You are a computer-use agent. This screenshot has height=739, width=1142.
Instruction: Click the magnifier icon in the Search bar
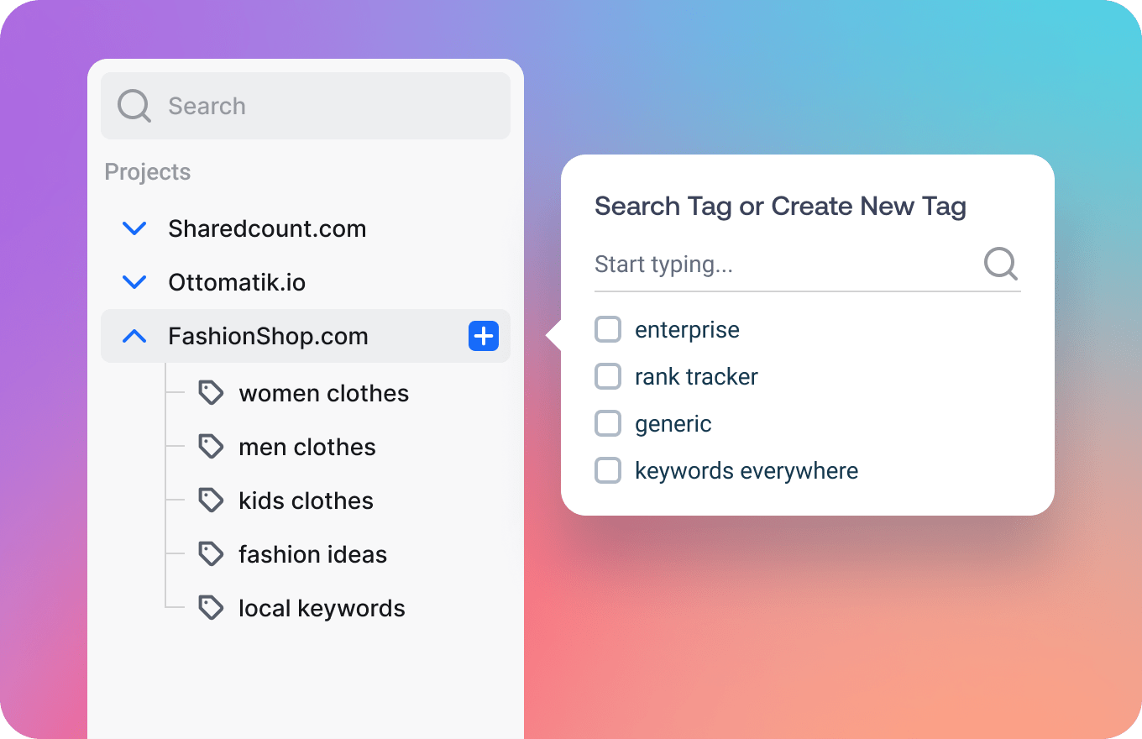tap(134, 106)
